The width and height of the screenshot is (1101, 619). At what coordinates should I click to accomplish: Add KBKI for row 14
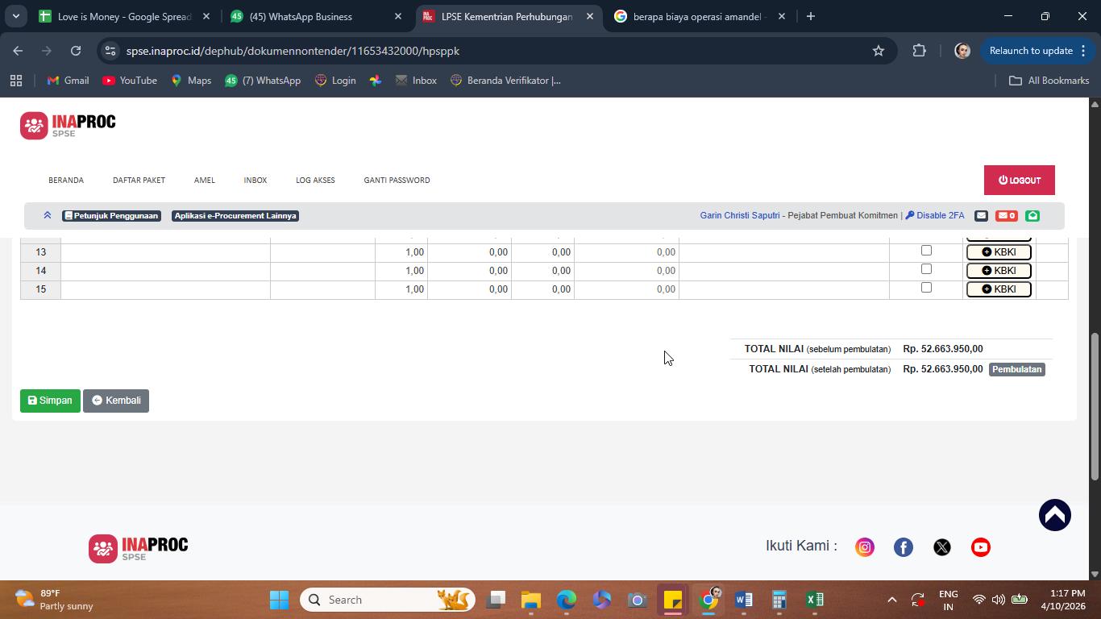[x=999, y=270]
